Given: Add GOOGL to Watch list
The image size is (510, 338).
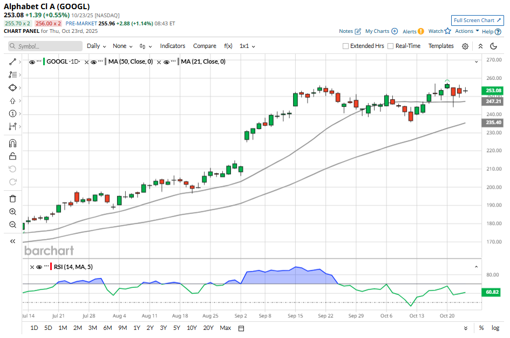Looking at the screenshot, I should point(439,31).
